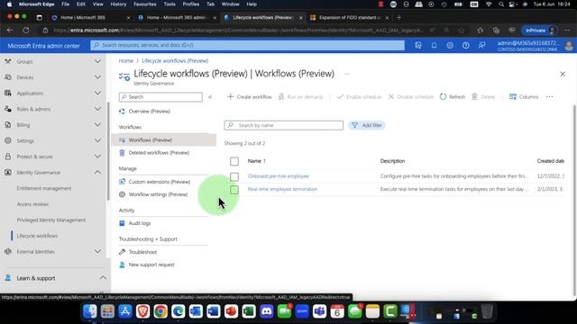This screenshot has width=577, height=324.
Task: Toggle the select-all header checkbox
Action: [234, 161]
